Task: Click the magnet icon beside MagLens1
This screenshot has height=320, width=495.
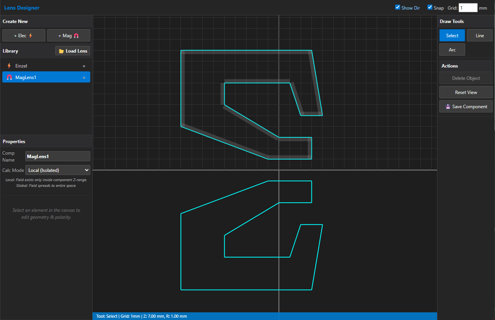Action: 9,78
